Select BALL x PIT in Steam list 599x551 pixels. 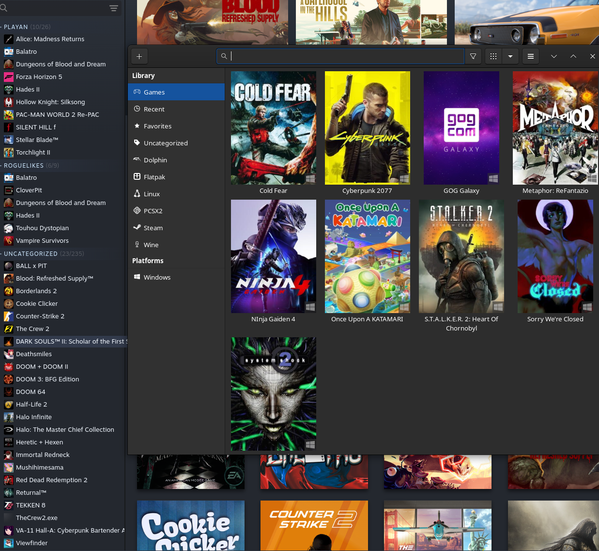(x=31, y=266)
